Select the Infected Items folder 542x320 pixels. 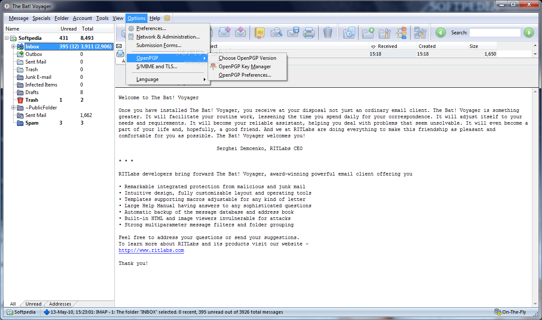[x=41, y=85]
